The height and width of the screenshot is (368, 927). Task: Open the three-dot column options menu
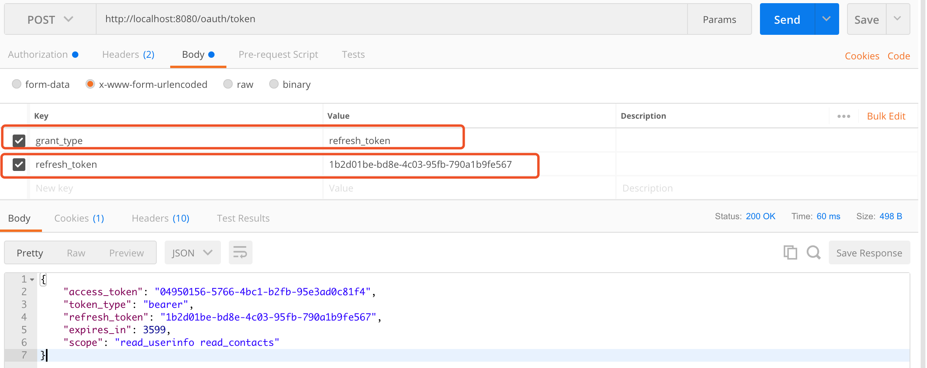(843, 116)
